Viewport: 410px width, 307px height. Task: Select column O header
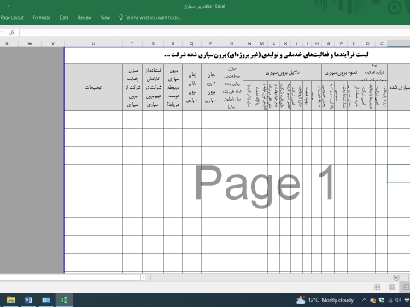click(231, 43)
